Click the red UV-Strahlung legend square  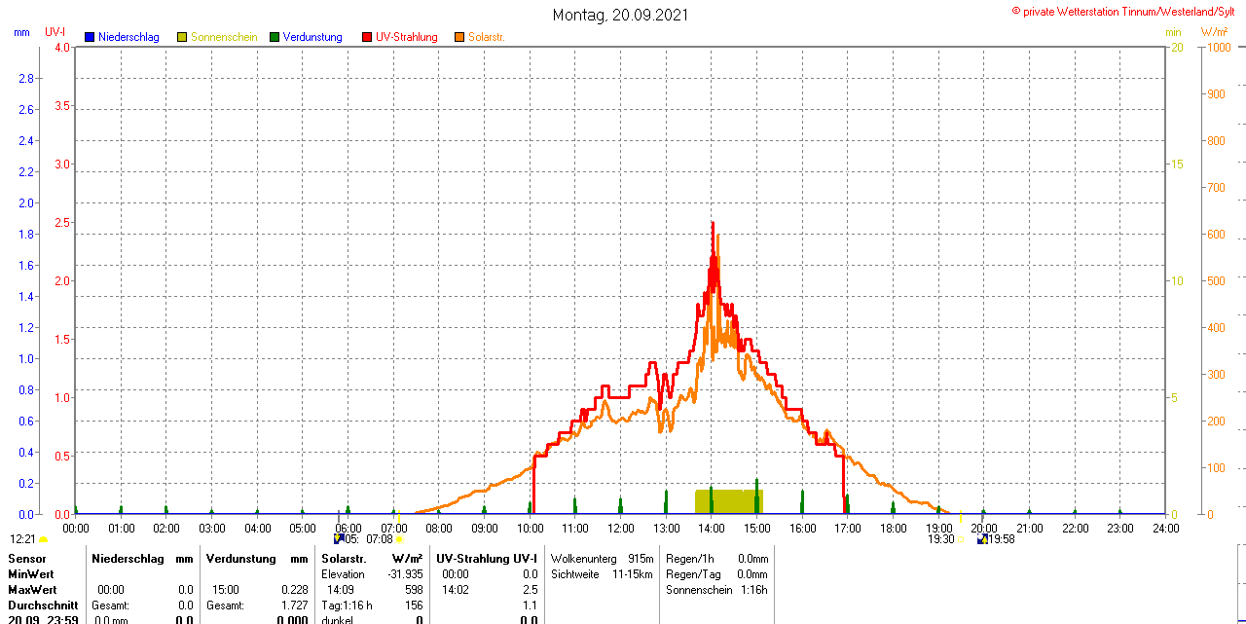click(367, 37)
